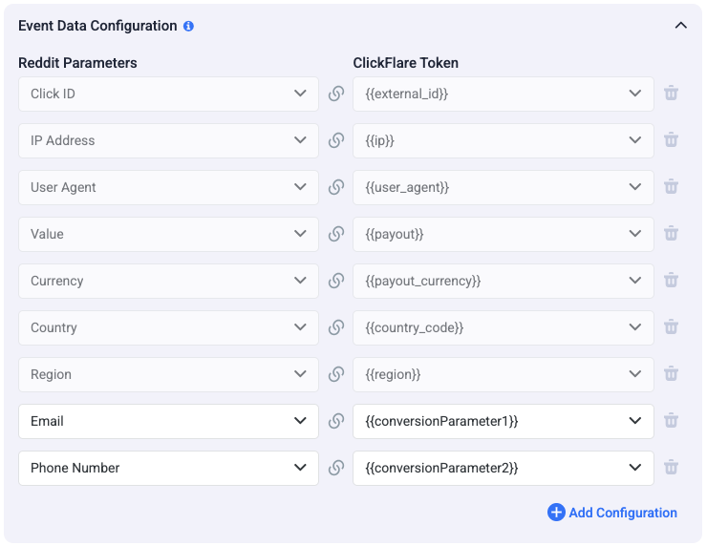Click the Event Data Configuration heading
Screen dimensions: 707x546
[x=97, y=26]
